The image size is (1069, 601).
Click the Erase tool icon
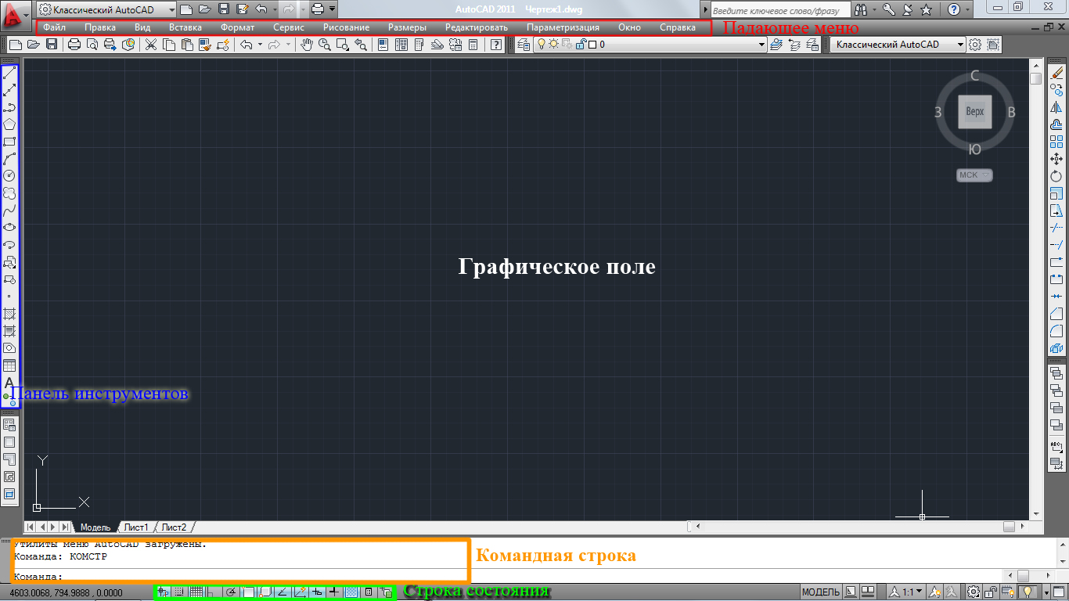(1056, 73)
